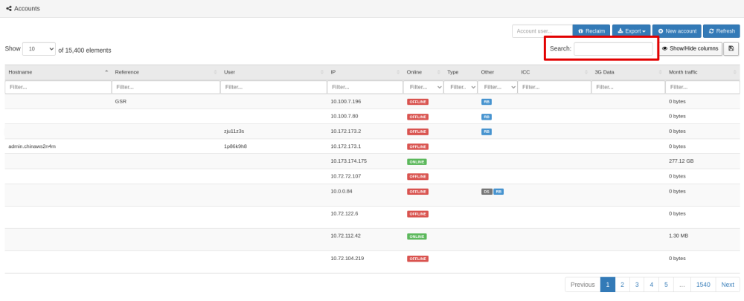Open the Online filter dropdown
744x301 pixels.
(x=423, y=87)
